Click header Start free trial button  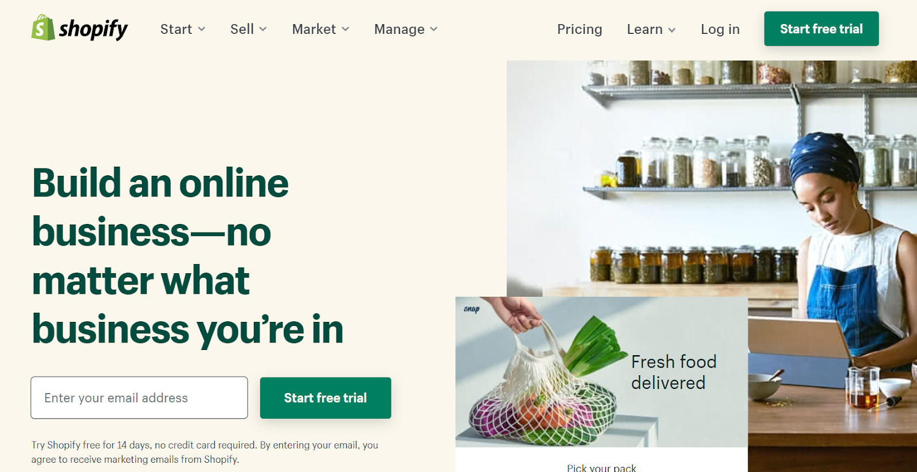tap(821, 29)
